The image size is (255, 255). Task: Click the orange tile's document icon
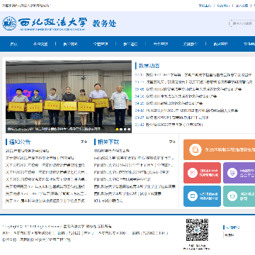pos(195,149)
